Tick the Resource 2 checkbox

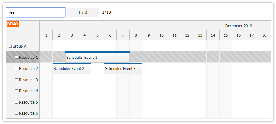(x=17, y=69)
